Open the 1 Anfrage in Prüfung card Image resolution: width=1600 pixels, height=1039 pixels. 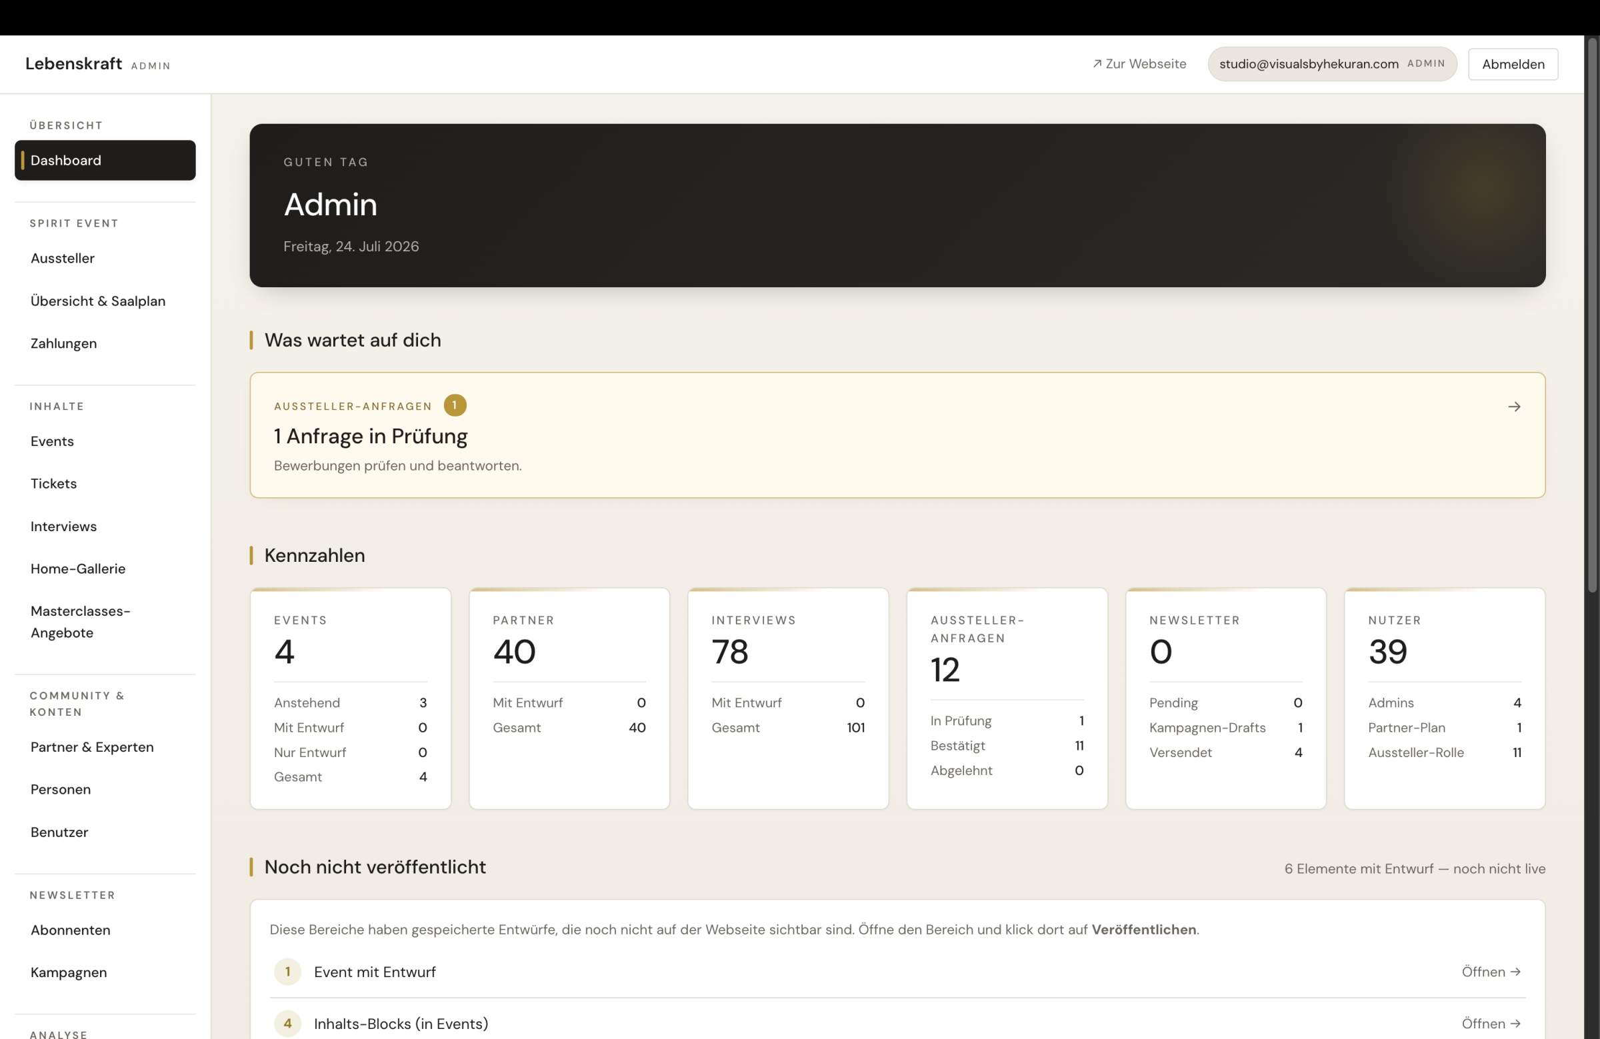pos(897,435)
